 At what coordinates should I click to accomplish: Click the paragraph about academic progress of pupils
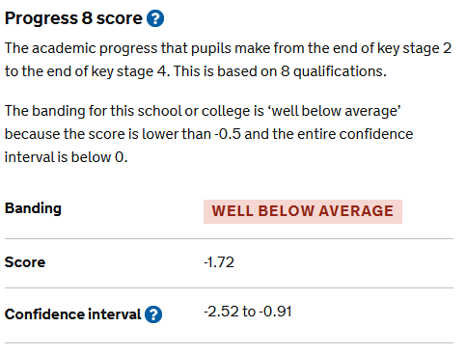coord(228,60)
